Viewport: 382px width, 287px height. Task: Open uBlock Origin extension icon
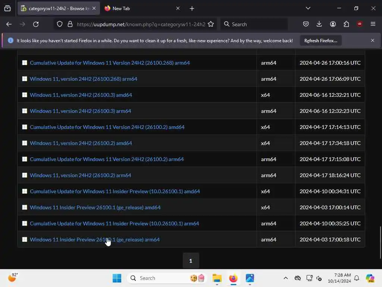(359, 24)
